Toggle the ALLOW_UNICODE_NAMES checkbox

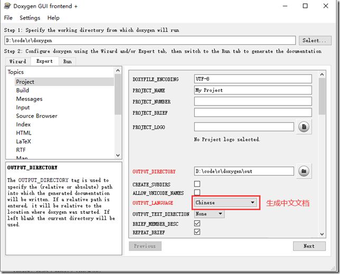[x=197, y=192]
